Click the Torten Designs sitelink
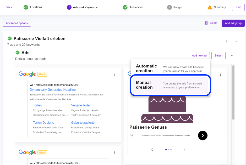 43,123
